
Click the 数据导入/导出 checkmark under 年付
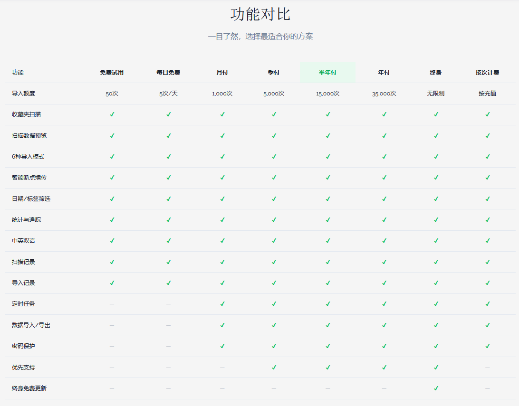click(384, 325)
